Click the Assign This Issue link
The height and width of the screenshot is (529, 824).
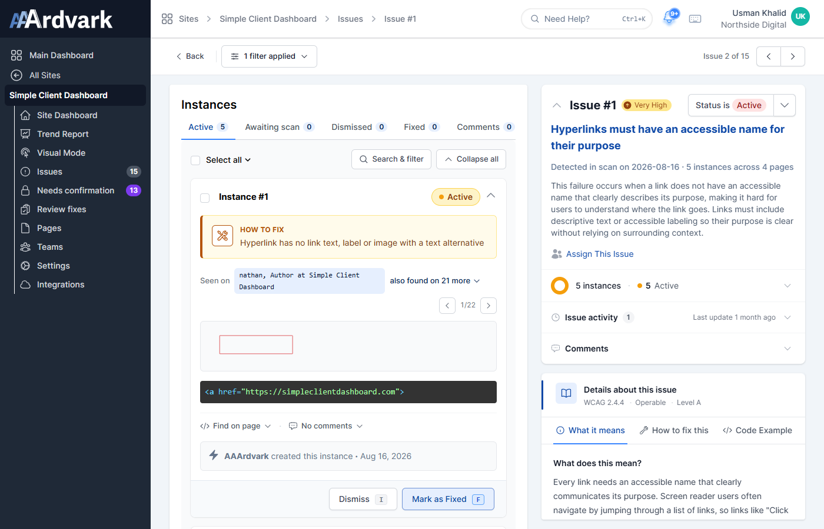(x=600, y=254)
